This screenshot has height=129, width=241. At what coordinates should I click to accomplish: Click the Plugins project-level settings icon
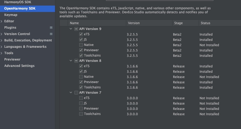(51, 28)
